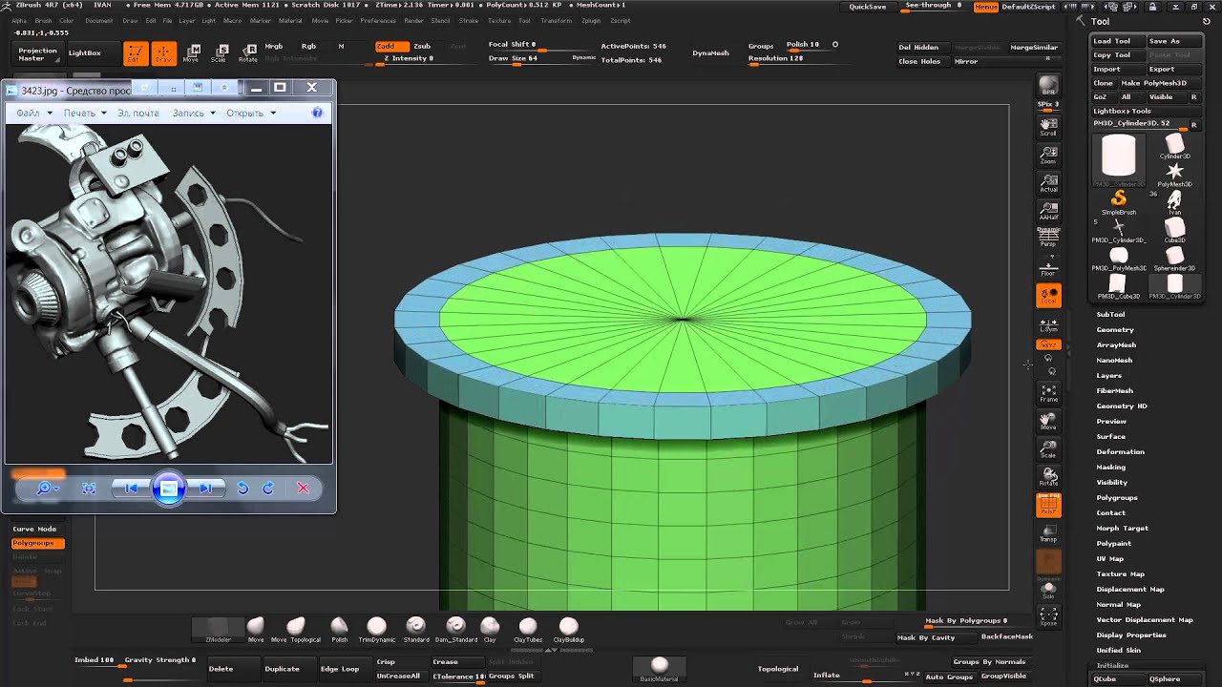Select the ClayBuildup brush

click(568, 629)
